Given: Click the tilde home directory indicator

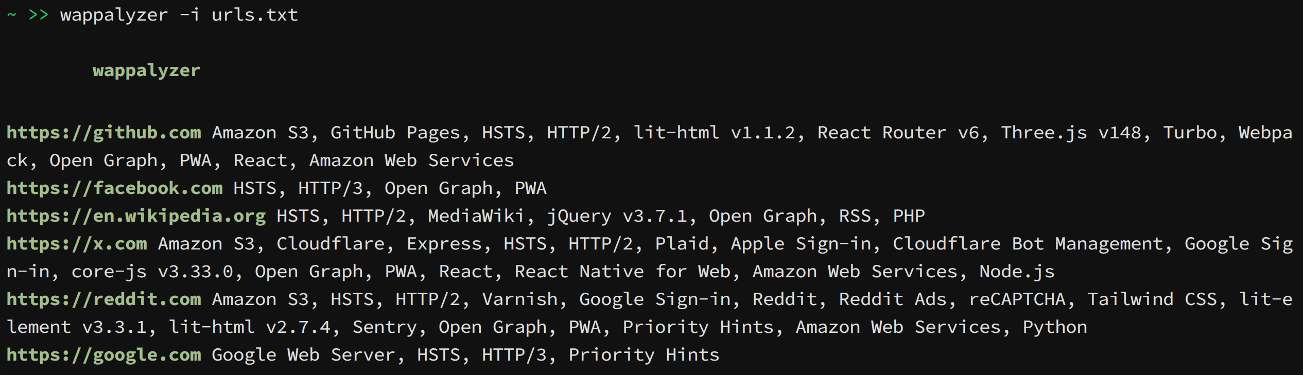Looking at the screenshot, I should [x=12, y=14].
